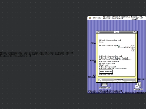This screenshot has width=146, height=109.
Task: Click the {block:HasPages} menu text
Action: 113,18
